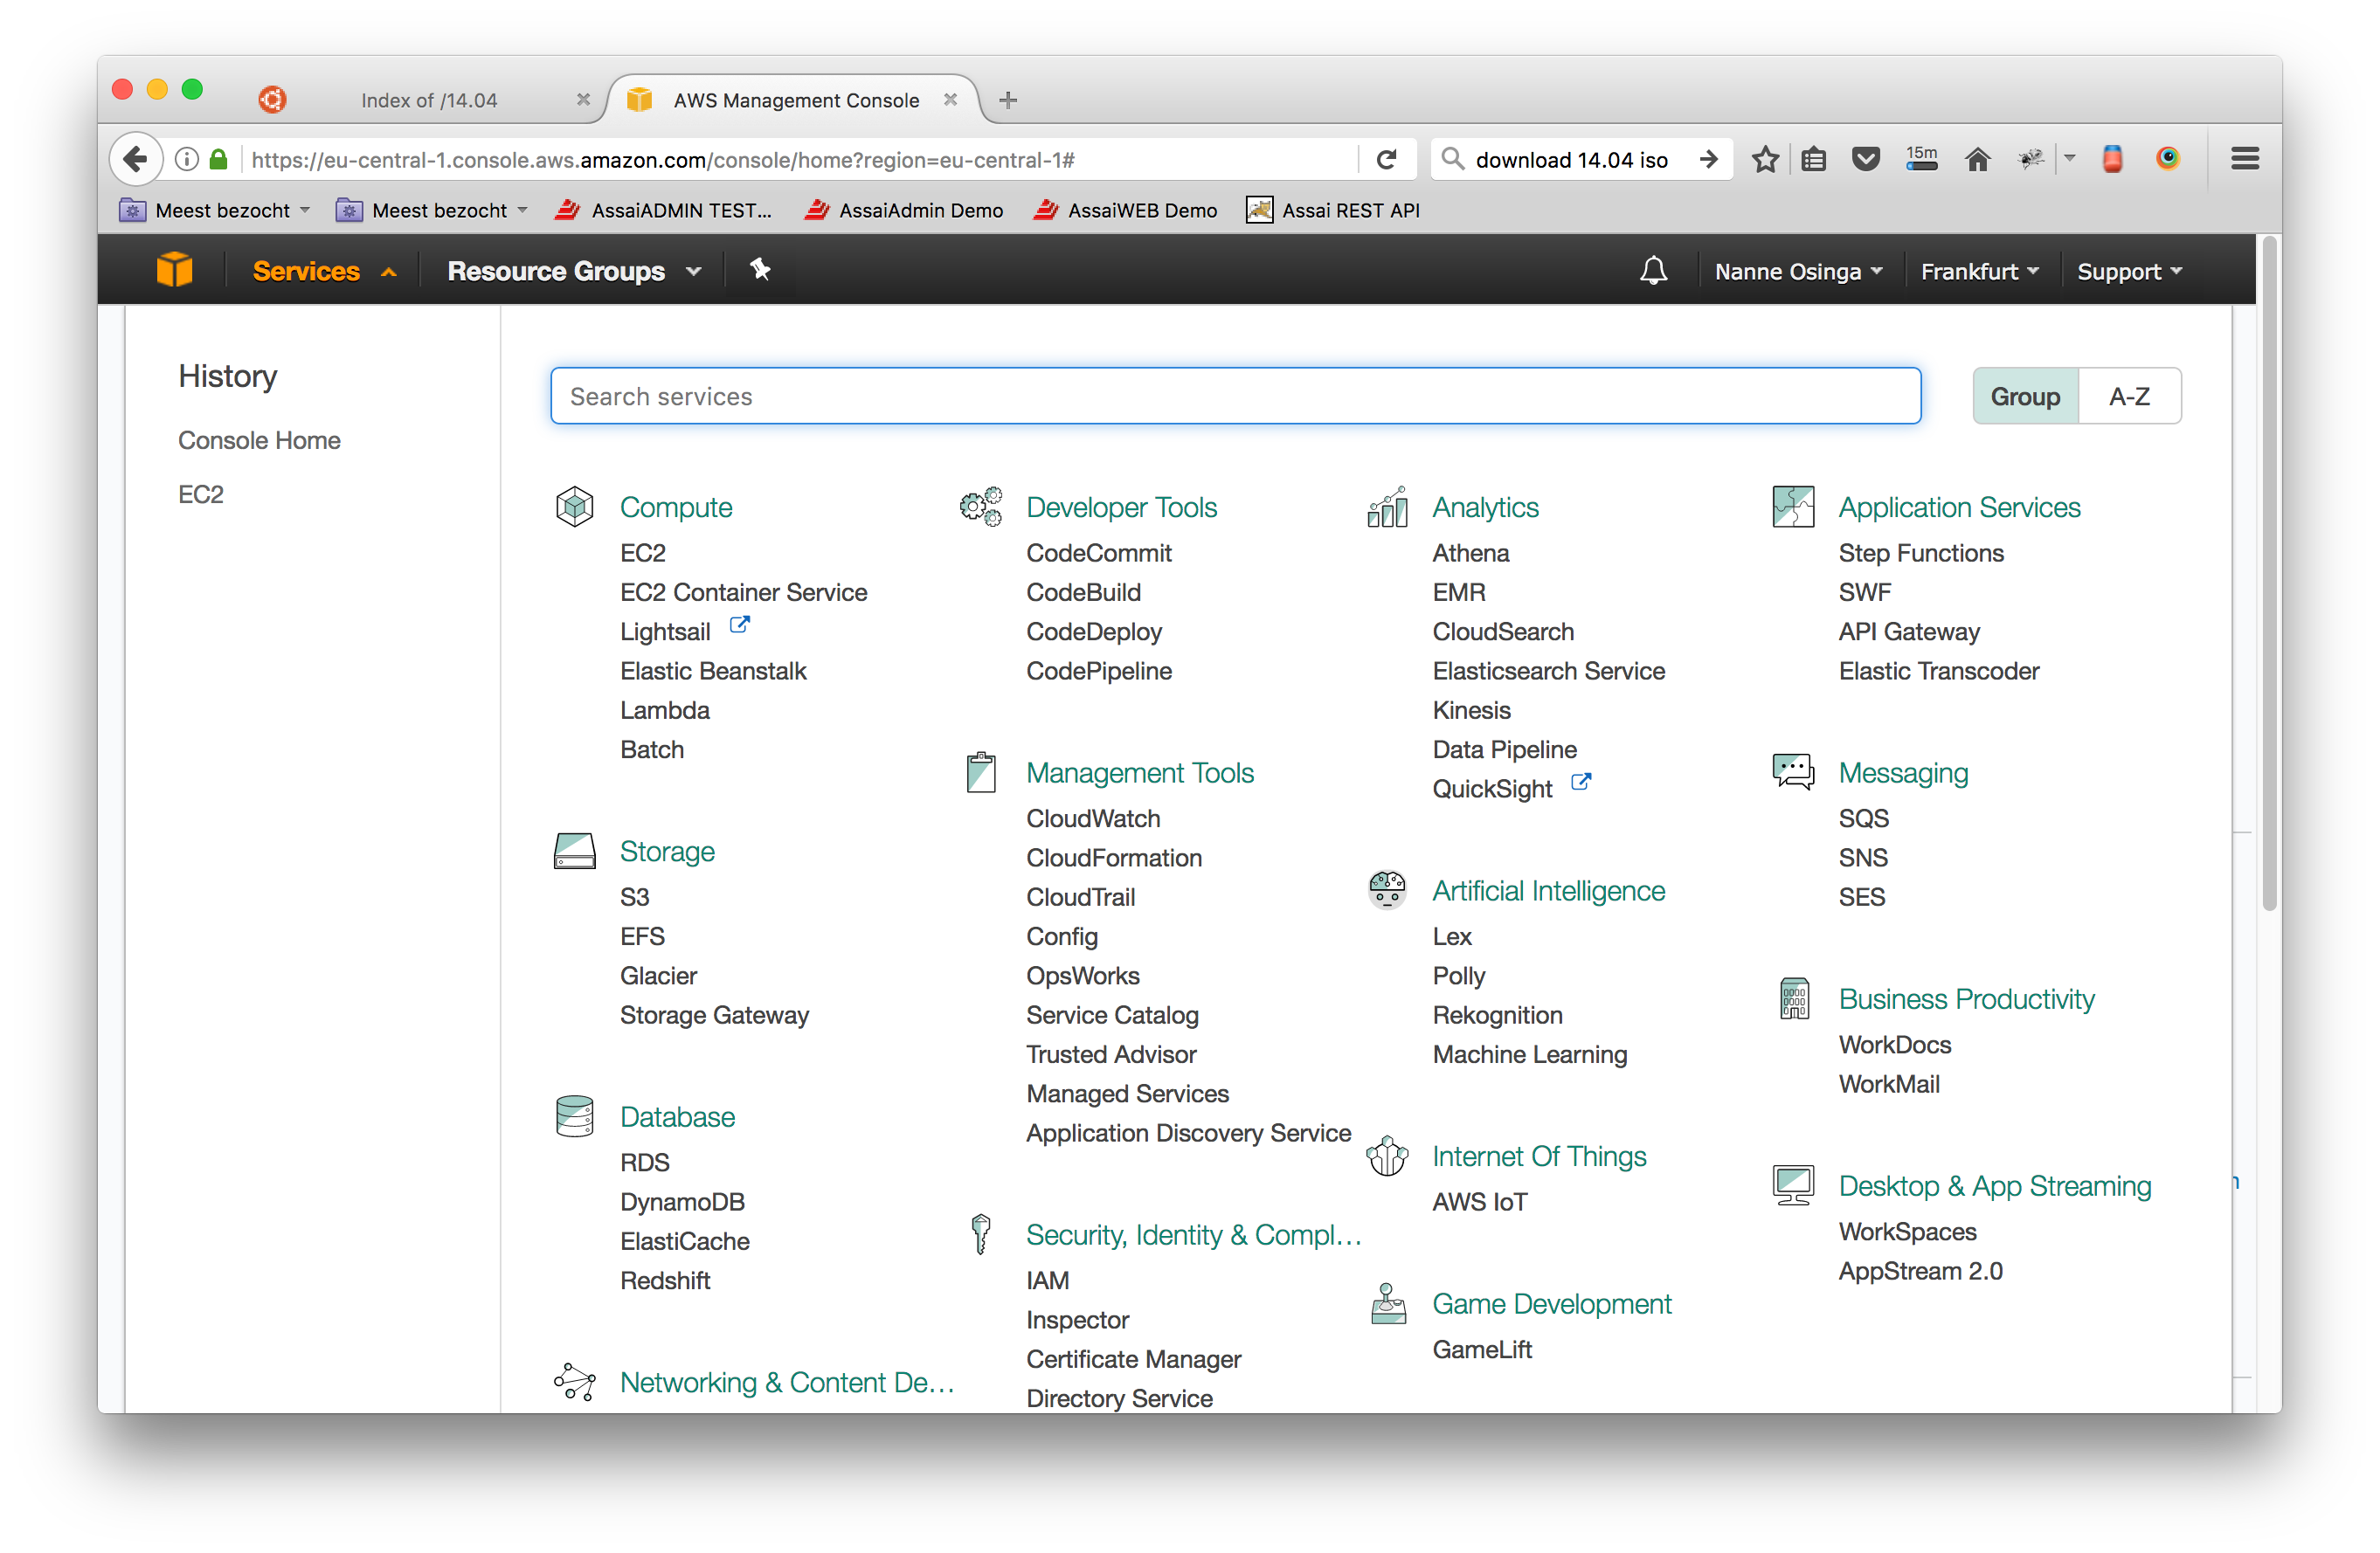Click the Business Productivity icon
The width and height of the screenshot is (2380, 1553).
tap(1794, 998)
